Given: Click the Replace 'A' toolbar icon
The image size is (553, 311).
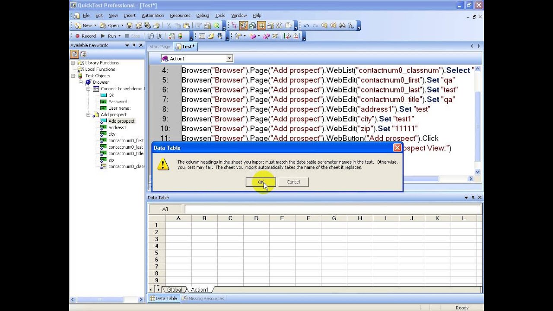Looking at the screenshot, I should click(x=351, y=25).
